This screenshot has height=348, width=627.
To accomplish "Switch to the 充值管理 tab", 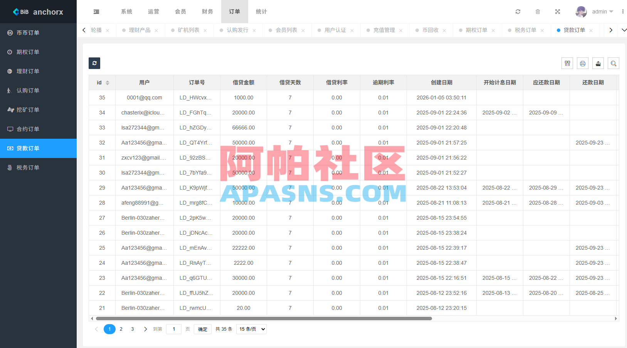I will pos(384,30).
